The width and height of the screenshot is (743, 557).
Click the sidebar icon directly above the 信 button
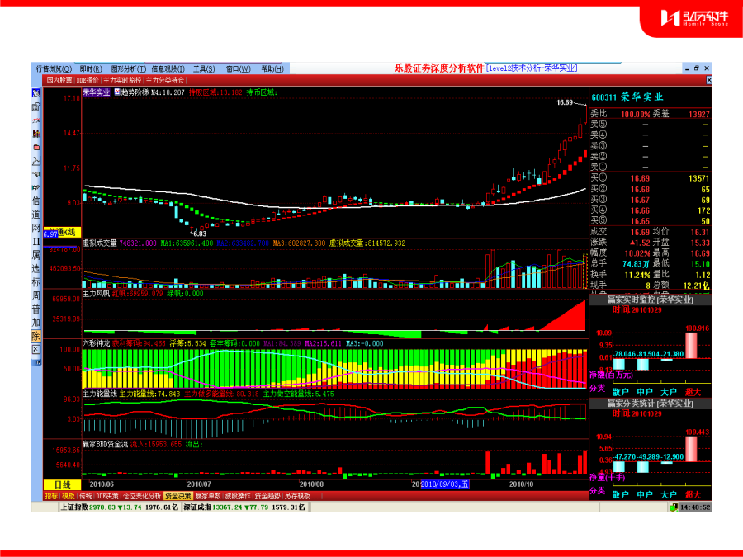[36, 187]
